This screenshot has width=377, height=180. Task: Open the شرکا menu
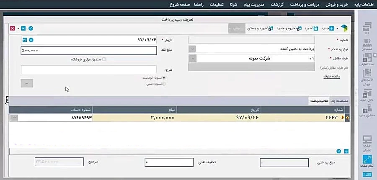click(x=233, y=5)
